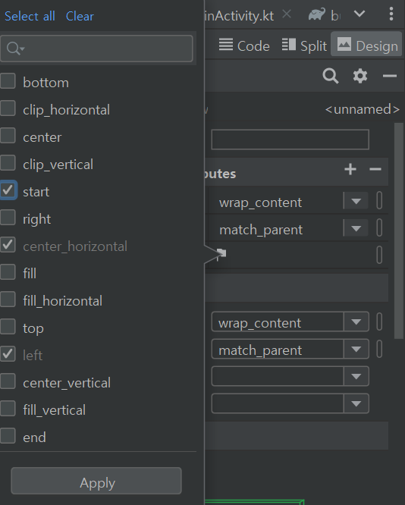Check clip_vertical in the gravity list
This screenshot has width=405, height=505.
[x=8, y=162]
